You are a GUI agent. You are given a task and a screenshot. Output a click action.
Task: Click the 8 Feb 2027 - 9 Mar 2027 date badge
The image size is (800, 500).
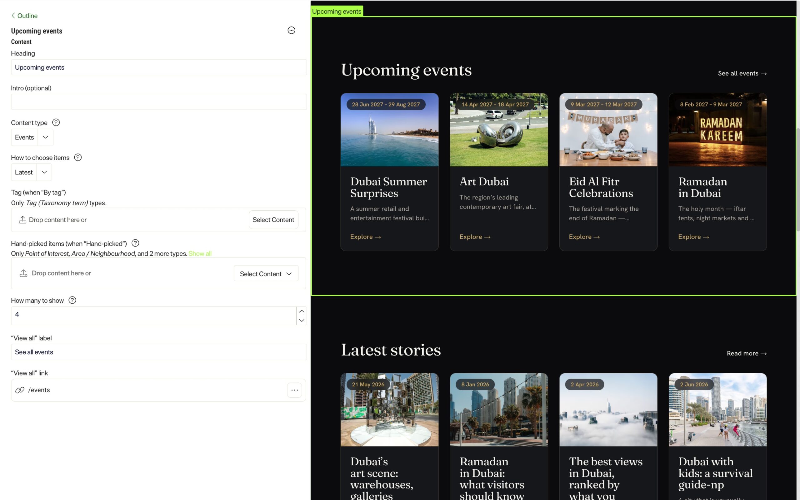[711, 105]
